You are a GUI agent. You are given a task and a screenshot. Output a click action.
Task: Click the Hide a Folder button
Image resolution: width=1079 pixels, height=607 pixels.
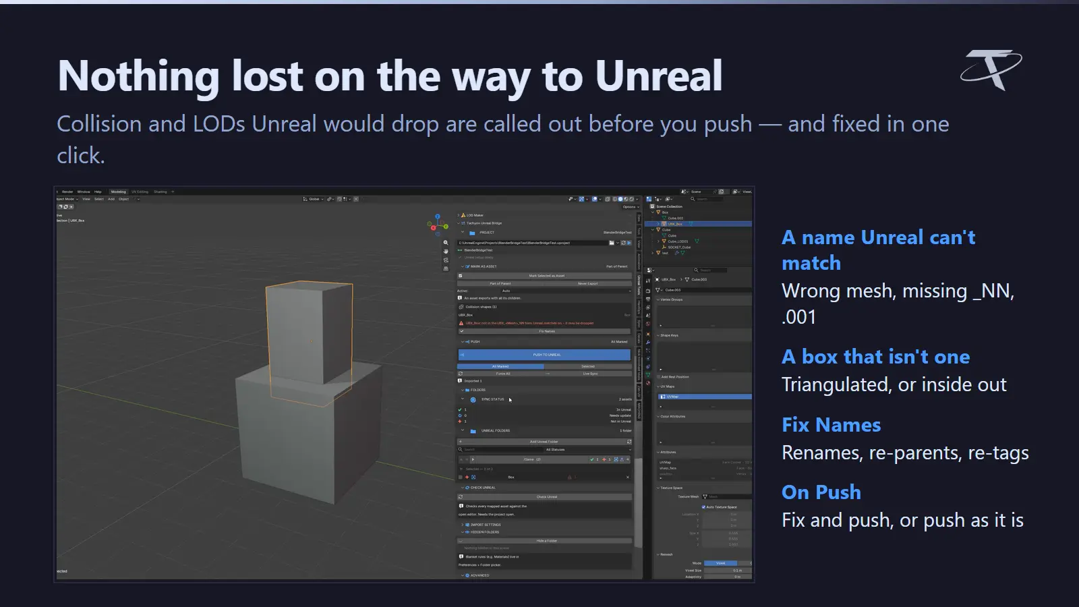545,541
